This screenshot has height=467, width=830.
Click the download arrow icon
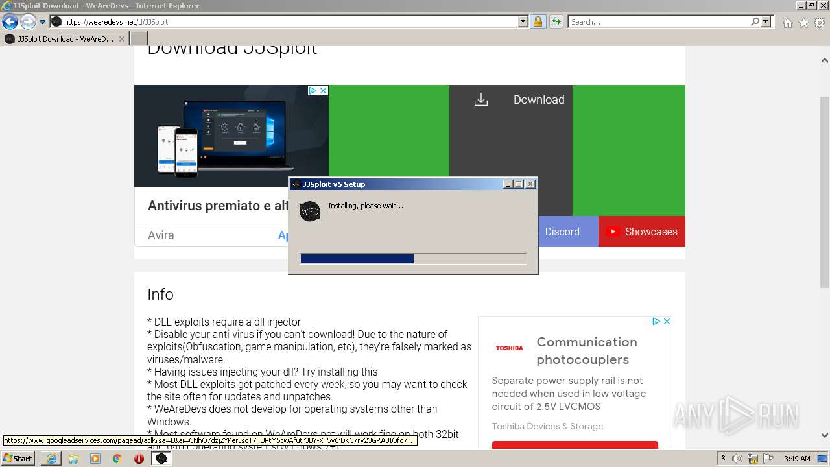point(481,100)
